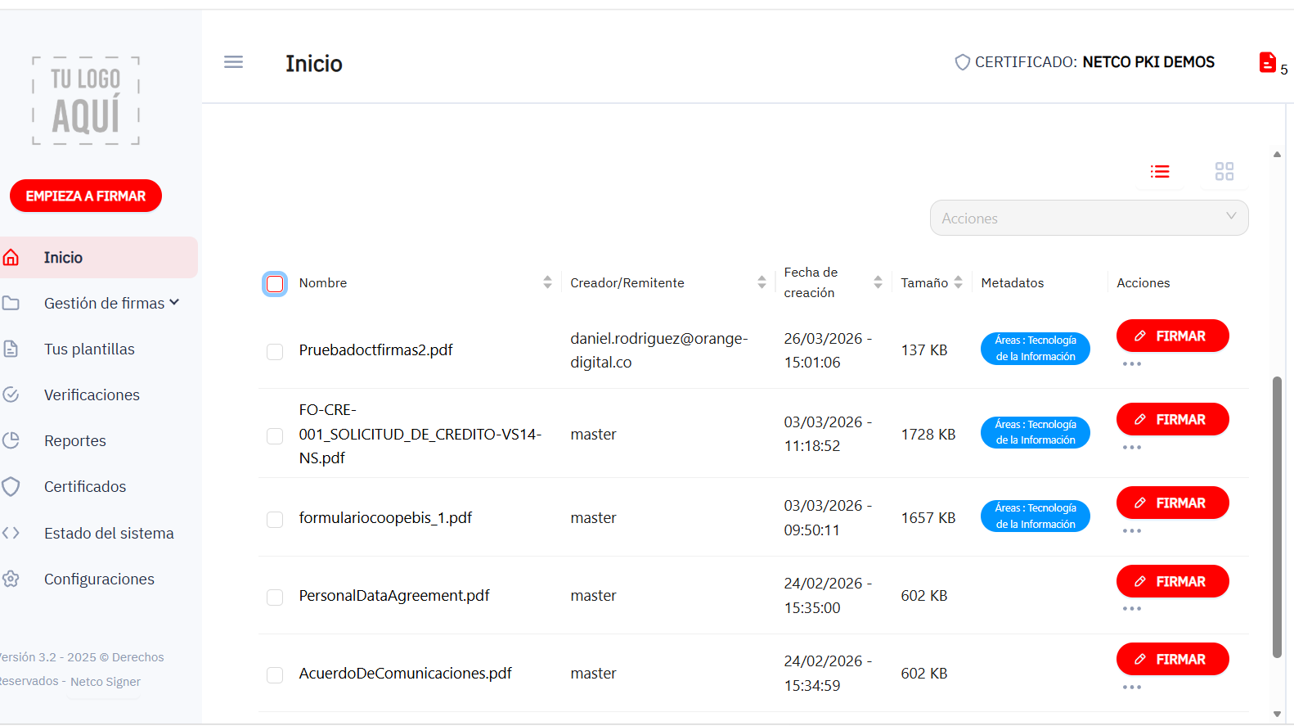Check the formulariocoopebis_1.pdf row checkbox
1294x726 pixels.
[x=275, y=520]
